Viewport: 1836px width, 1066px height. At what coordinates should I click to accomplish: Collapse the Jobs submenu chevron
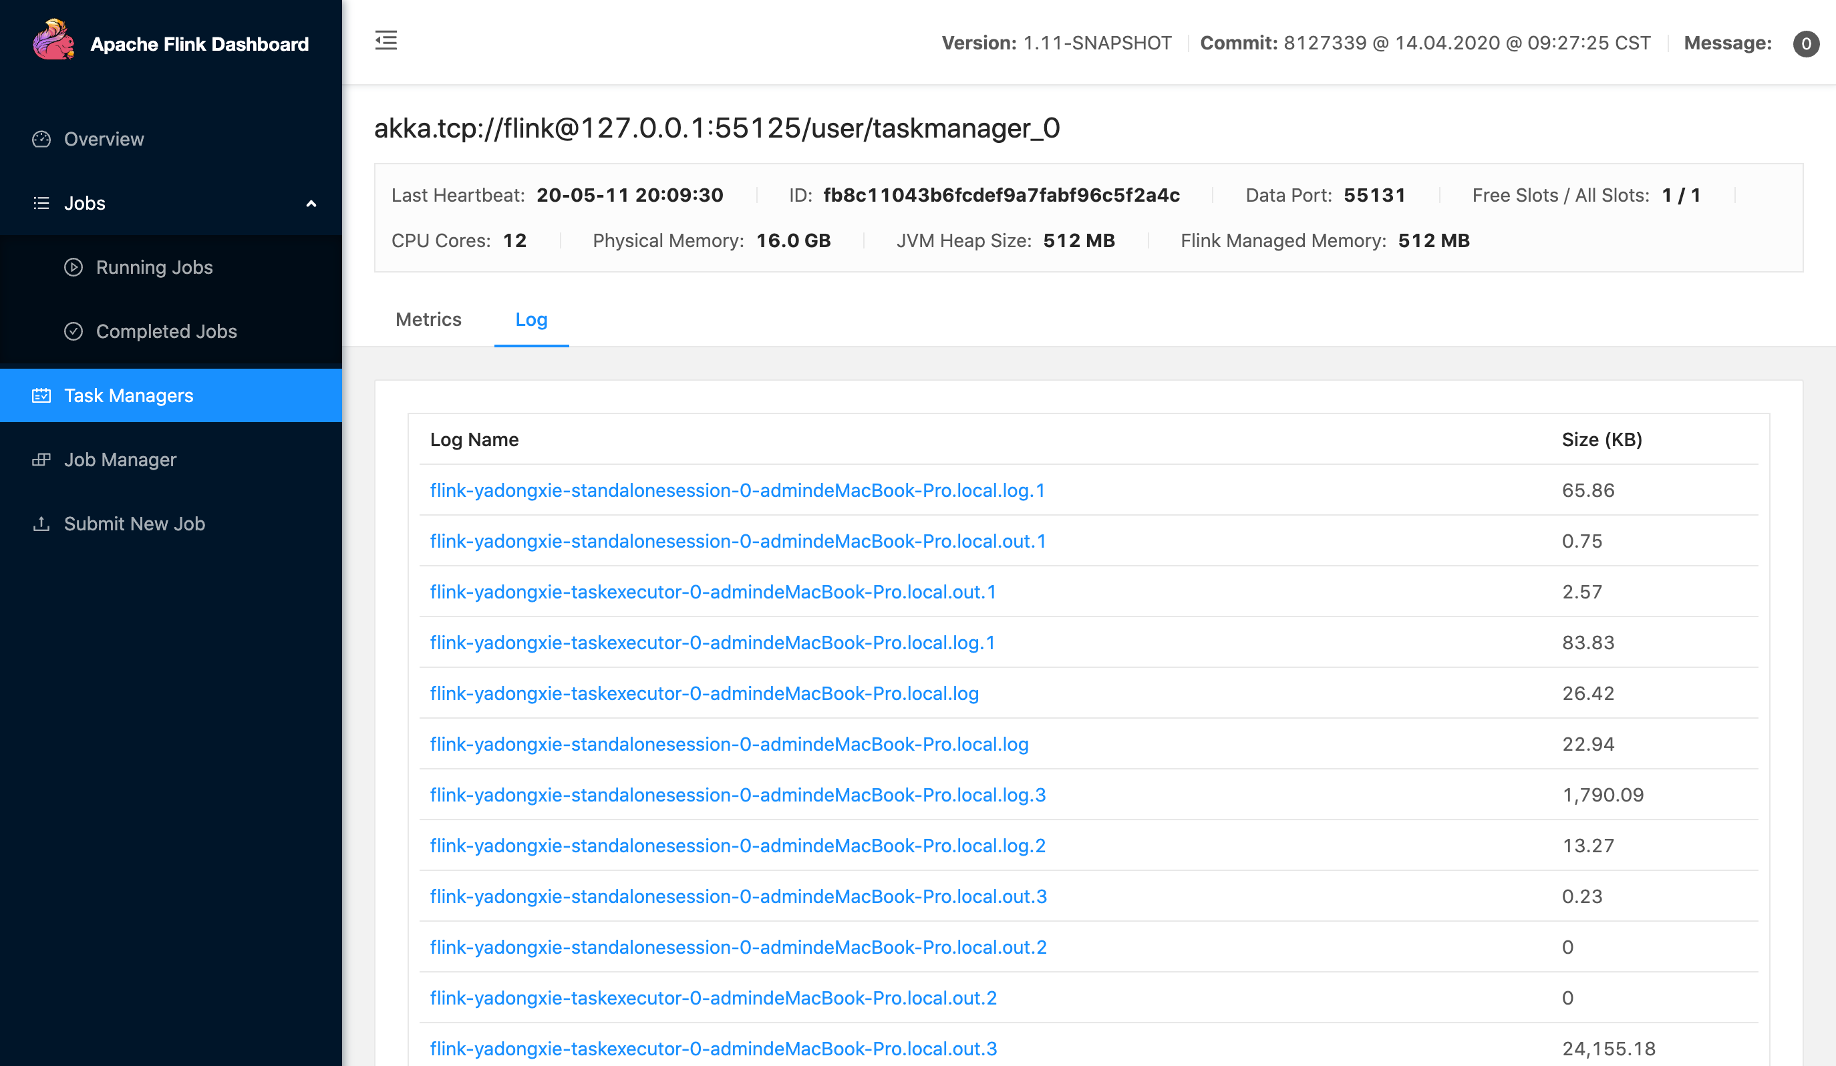(311, 204)
